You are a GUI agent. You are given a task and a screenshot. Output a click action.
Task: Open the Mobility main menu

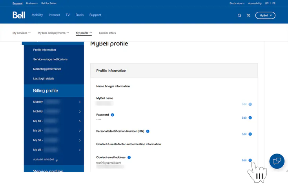(x=37, y=15)
